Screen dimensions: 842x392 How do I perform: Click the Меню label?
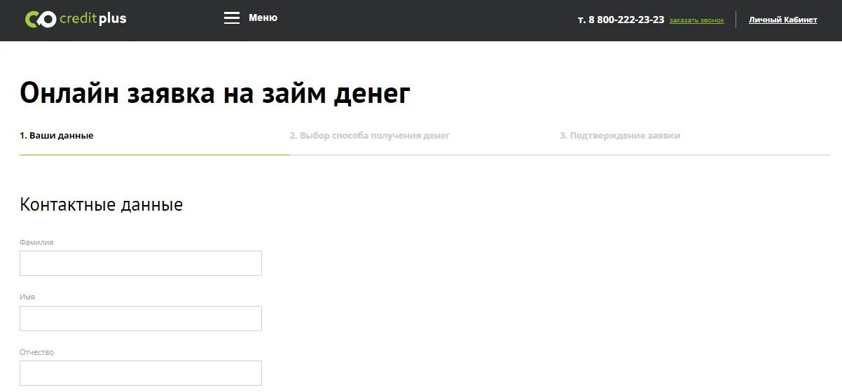[263, 18]
